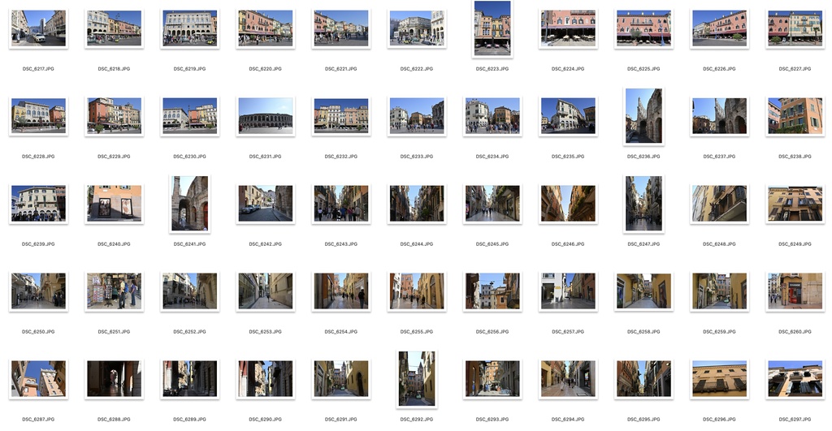This screenshot has height=431, width=832.
Task: Choose the DSC_6237.JPG thumbnail
Action: [719, 116]
